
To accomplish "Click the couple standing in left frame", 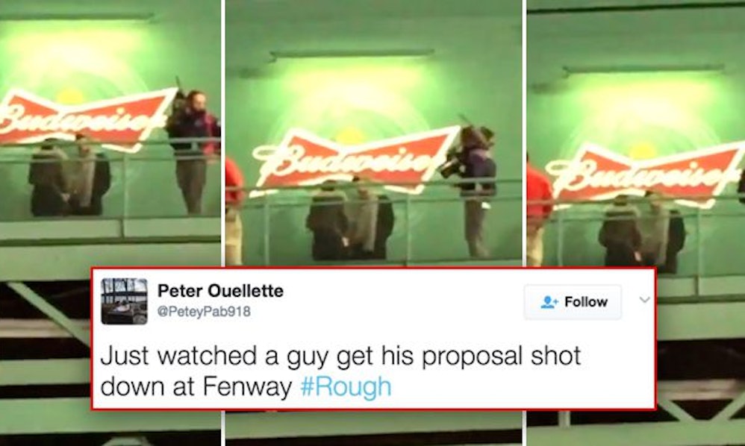I will click(69, 177).
